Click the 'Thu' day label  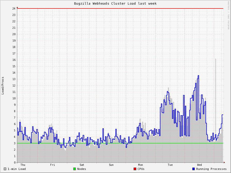[23, 165]
